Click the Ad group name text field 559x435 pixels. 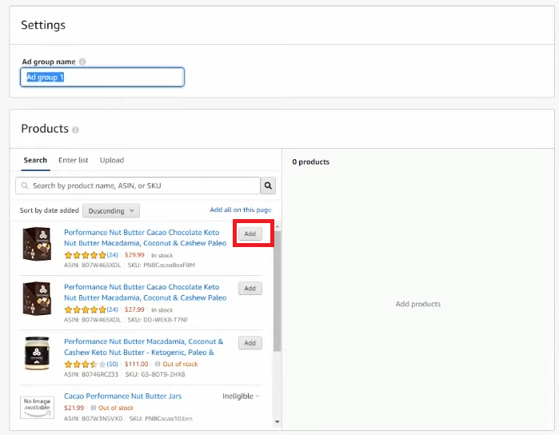tap(102, 78)
